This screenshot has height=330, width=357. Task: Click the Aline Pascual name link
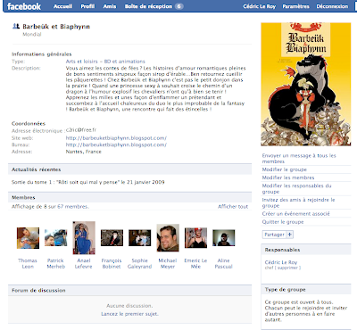click(x=223, y=264)
